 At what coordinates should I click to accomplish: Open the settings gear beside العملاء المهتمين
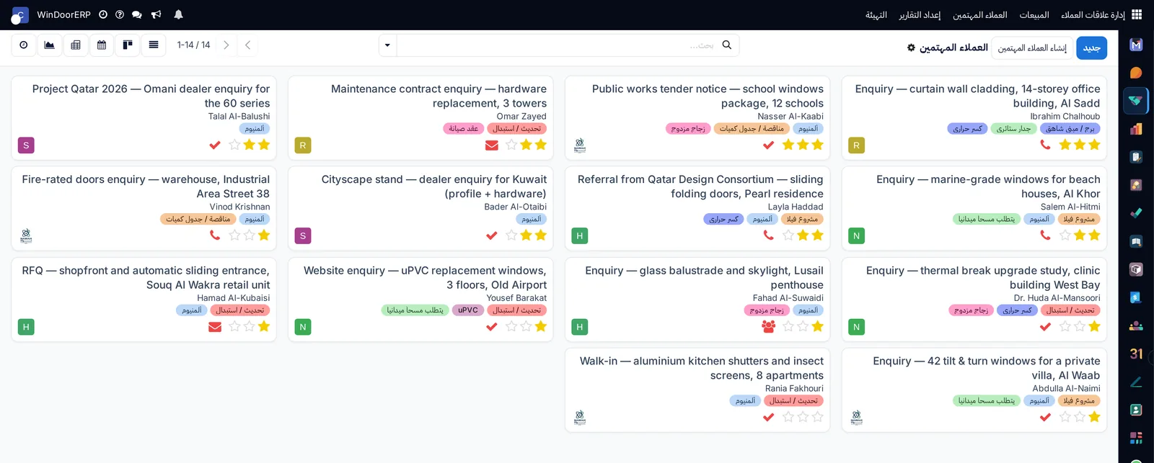coord(911,48)
